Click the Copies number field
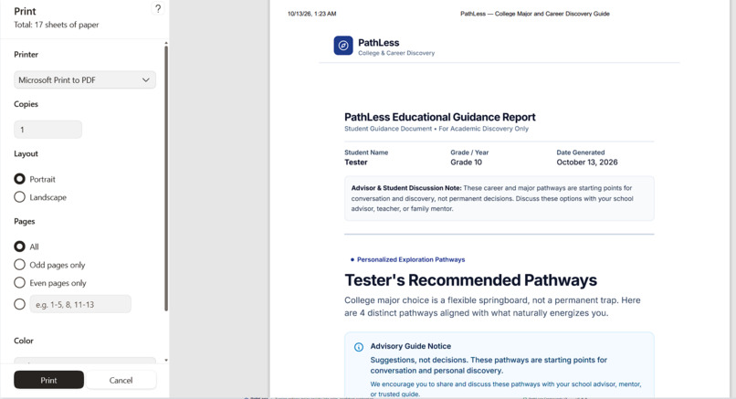 pos(47,130)
